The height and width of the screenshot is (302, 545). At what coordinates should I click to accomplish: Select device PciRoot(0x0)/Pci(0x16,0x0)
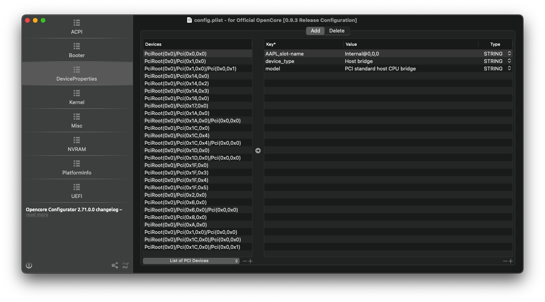198,98
